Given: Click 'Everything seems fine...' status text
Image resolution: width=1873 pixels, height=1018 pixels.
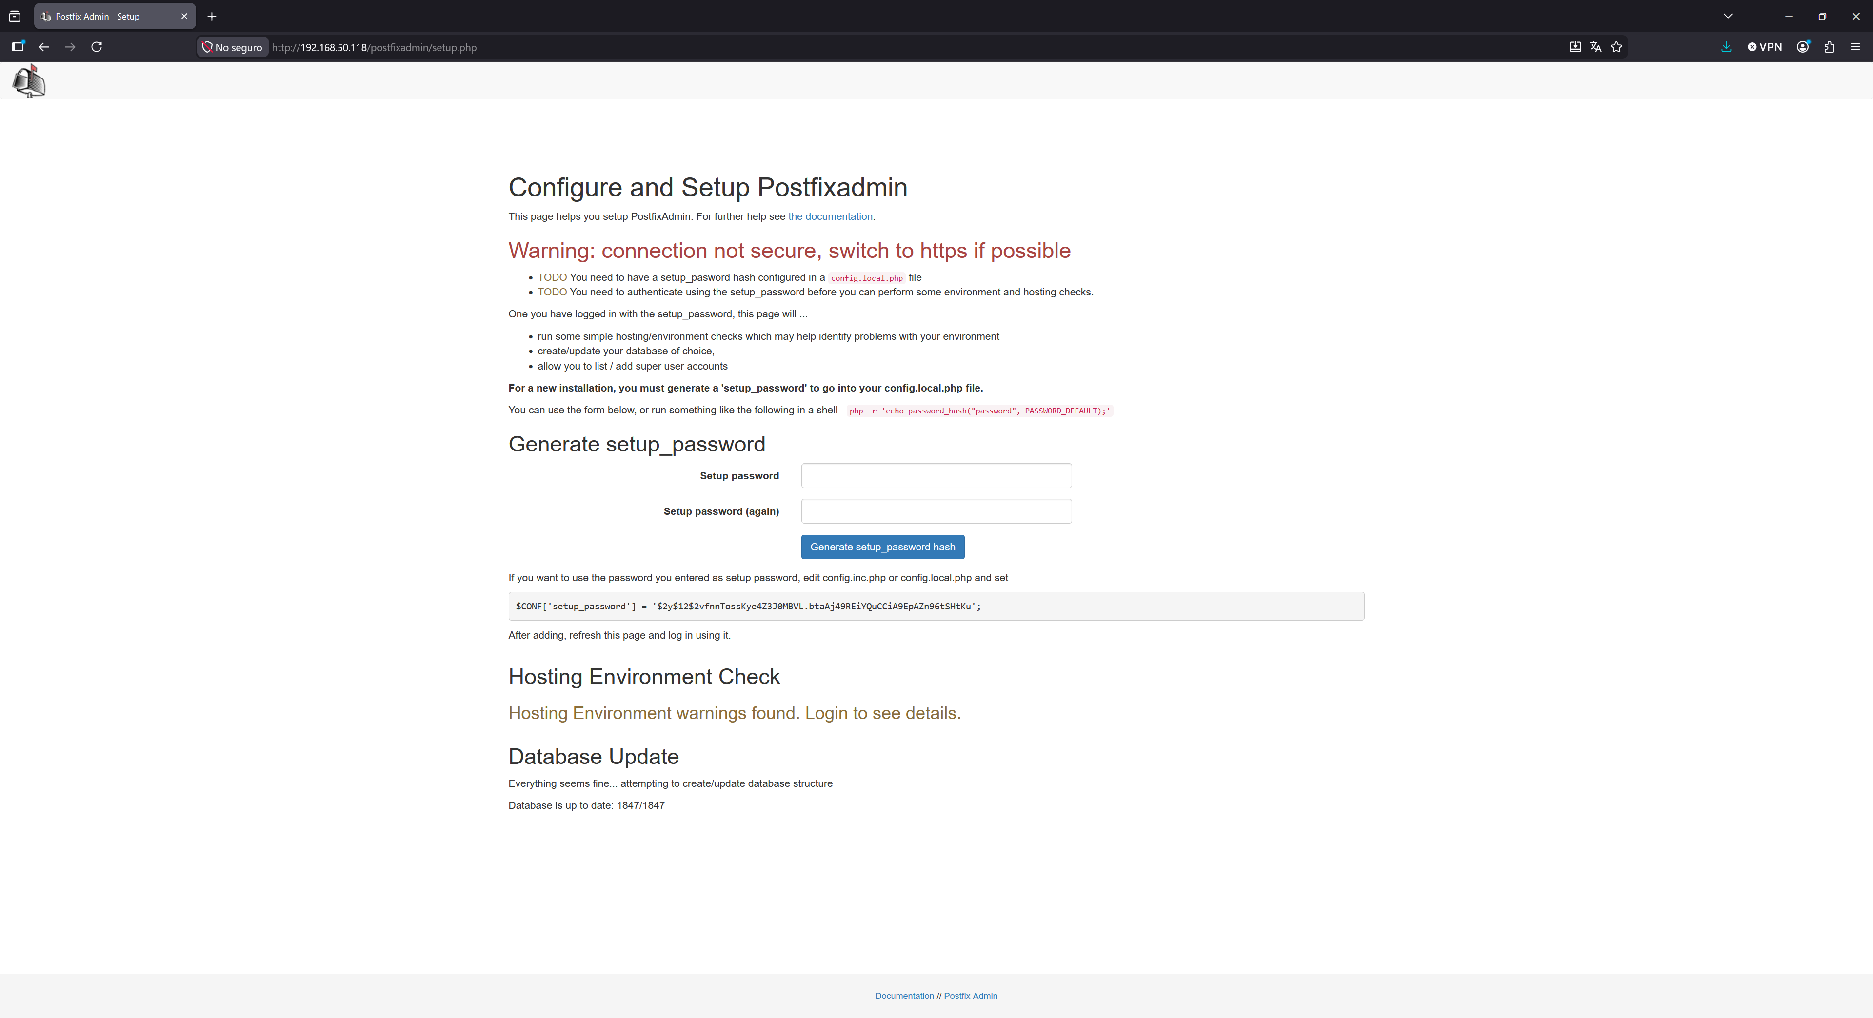Looking at the screenshot, I should (x=670, y=783).
